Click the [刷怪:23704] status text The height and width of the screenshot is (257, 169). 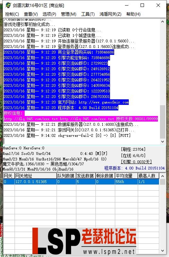click(133, 149)
